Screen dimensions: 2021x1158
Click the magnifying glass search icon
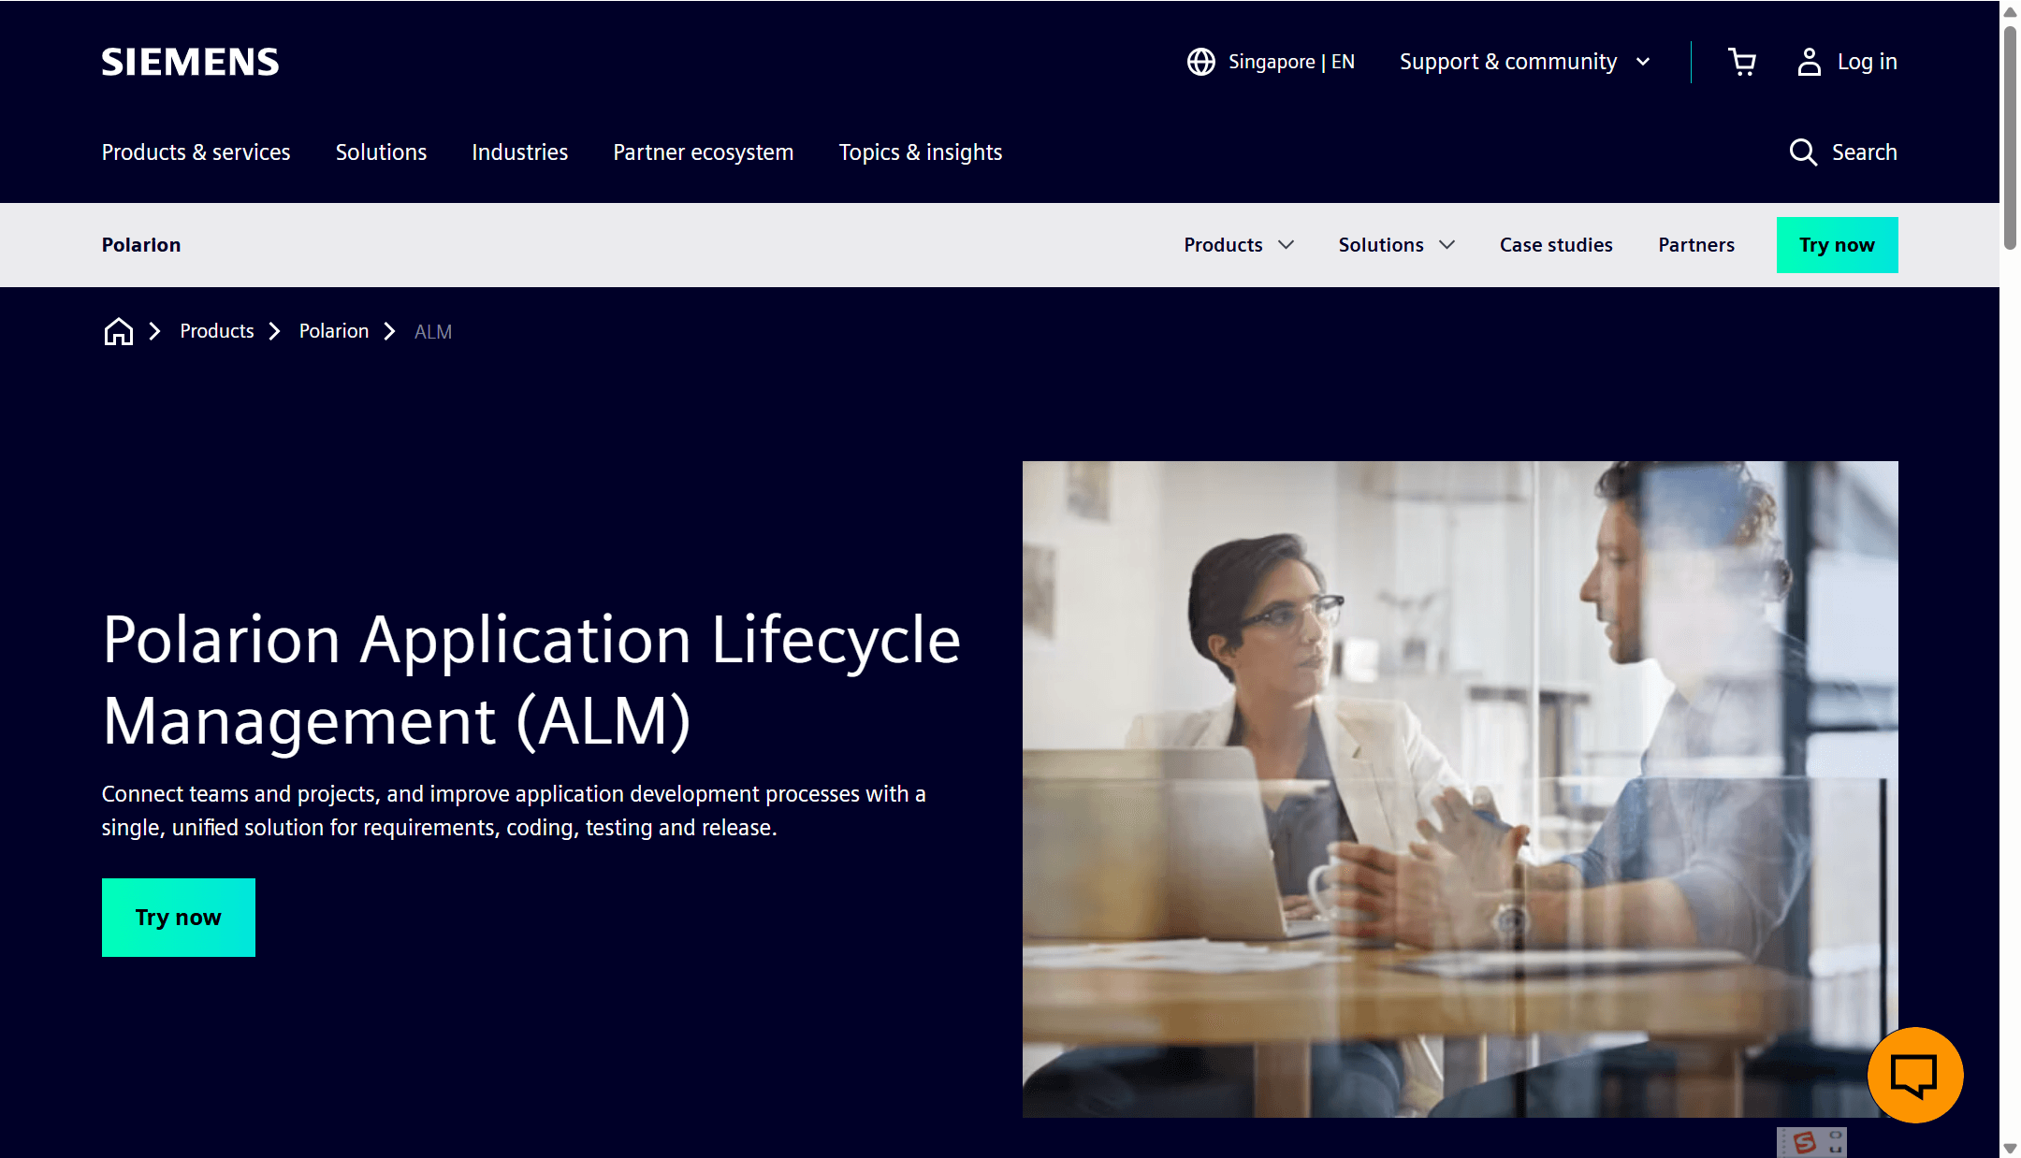(1803, 152)
